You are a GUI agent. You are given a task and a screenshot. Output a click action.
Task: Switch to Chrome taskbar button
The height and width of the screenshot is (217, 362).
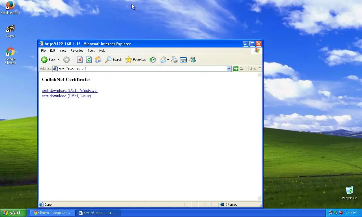(52, 213)
